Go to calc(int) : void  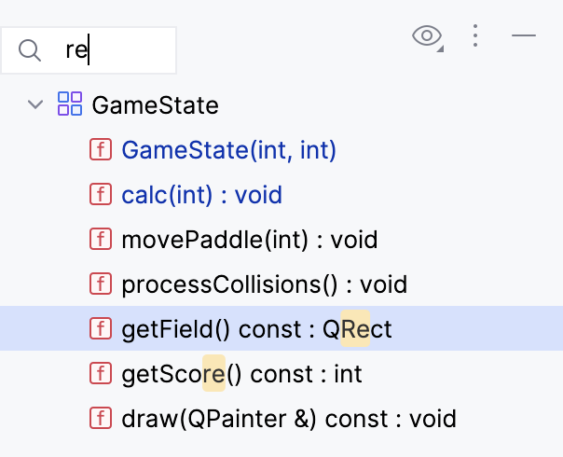[201, 195]
